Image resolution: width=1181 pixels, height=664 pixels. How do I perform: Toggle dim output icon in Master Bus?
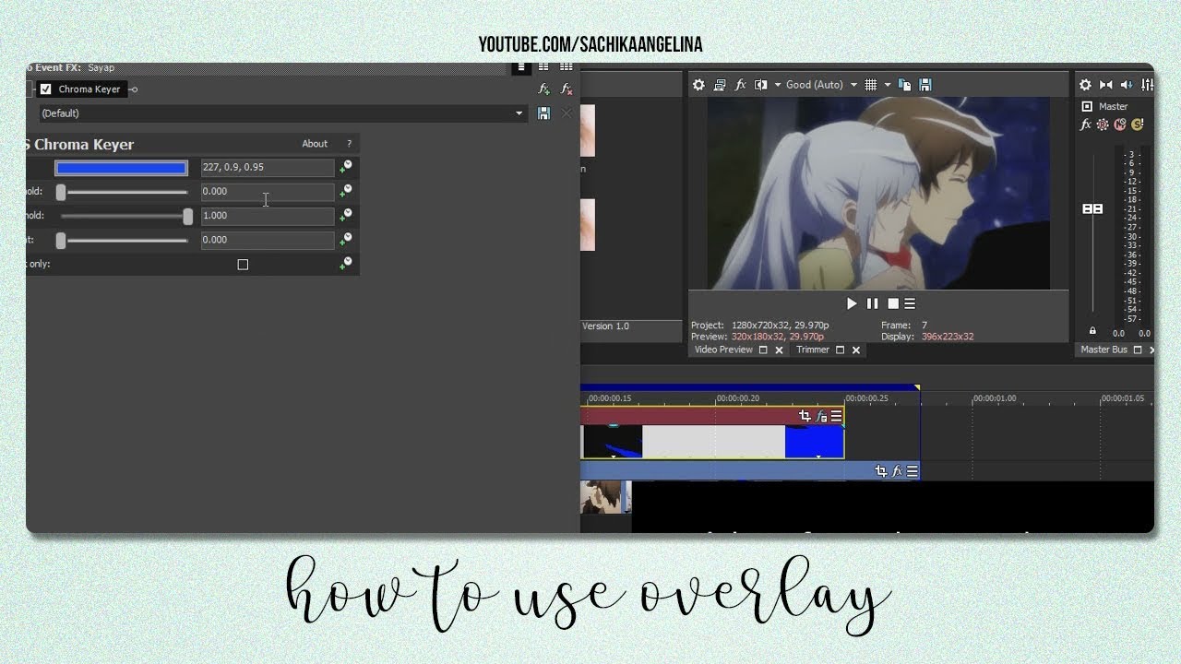click(1127, 85)
